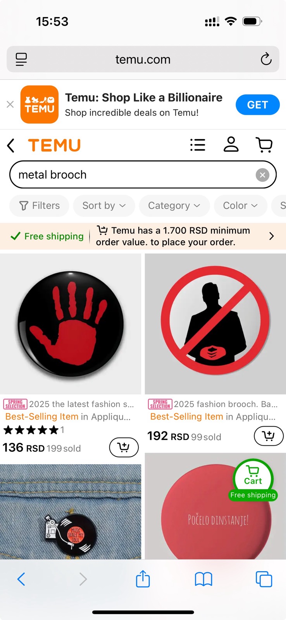This screenshot has width=286, height=620.
Task: Tap the GET app button
Action: click(257, 105)
